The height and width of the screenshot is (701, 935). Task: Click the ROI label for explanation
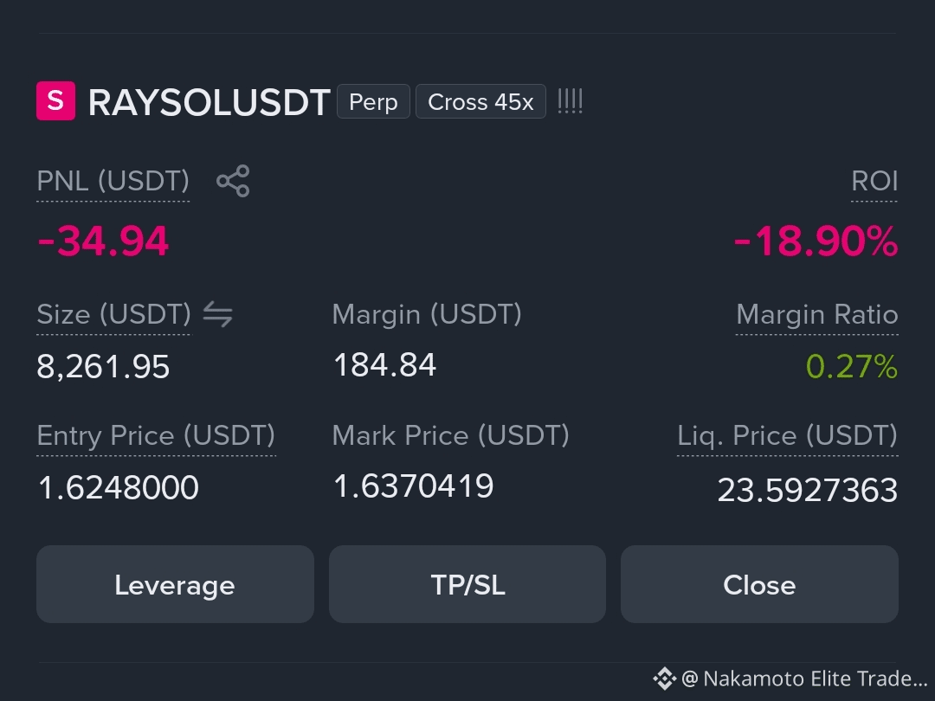pyautogui.click(x=874, y=181)
